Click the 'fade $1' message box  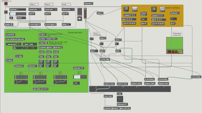pyautogui.click(x=143, y=24)
